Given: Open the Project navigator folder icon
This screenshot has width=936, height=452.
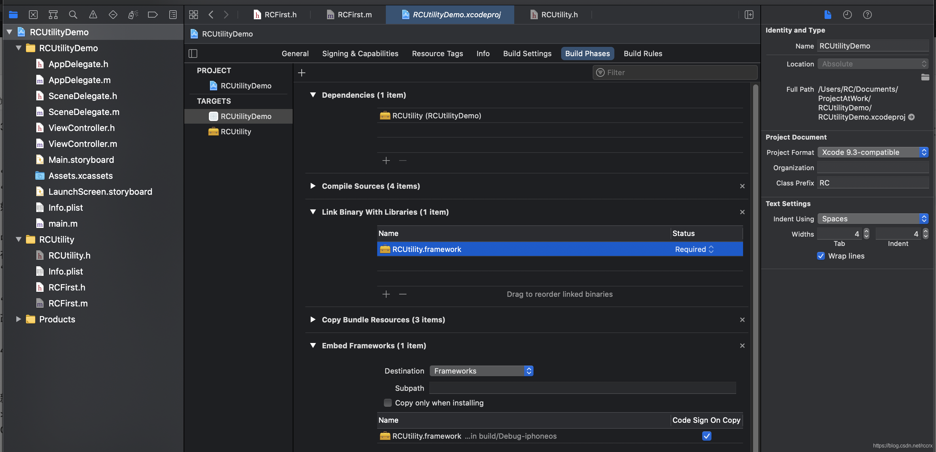Looking at the screenshot, I should (13, 15).
